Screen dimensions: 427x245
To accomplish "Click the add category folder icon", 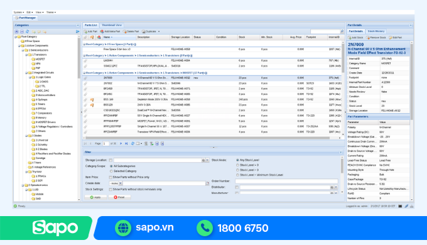I will click(34, 31).
